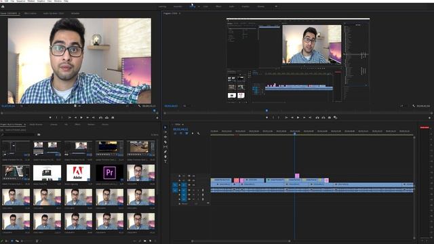The width and height of the screenshot is (434, 244).
Task: Select the Pen tool
Action: pos(165,152)
